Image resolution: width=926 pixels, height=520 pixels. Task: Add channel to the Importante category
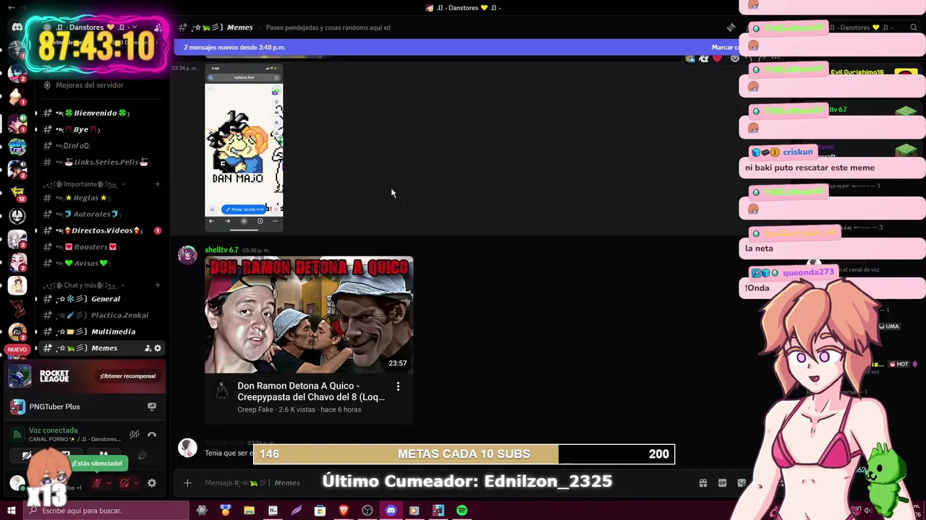[158, 184]
